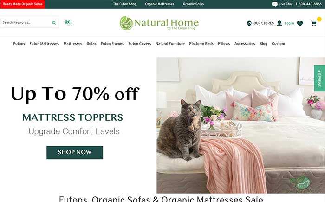Click the user account silhouette icon

coord(279,23)
